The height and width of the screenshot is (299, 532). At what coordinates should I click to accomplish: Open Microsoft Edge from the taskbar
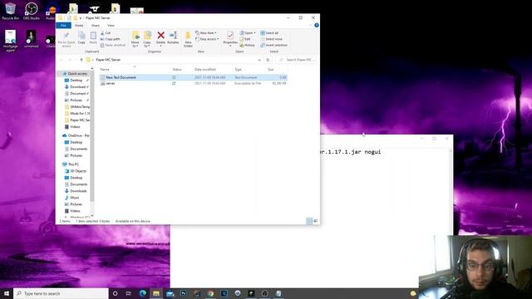point(142,293)
